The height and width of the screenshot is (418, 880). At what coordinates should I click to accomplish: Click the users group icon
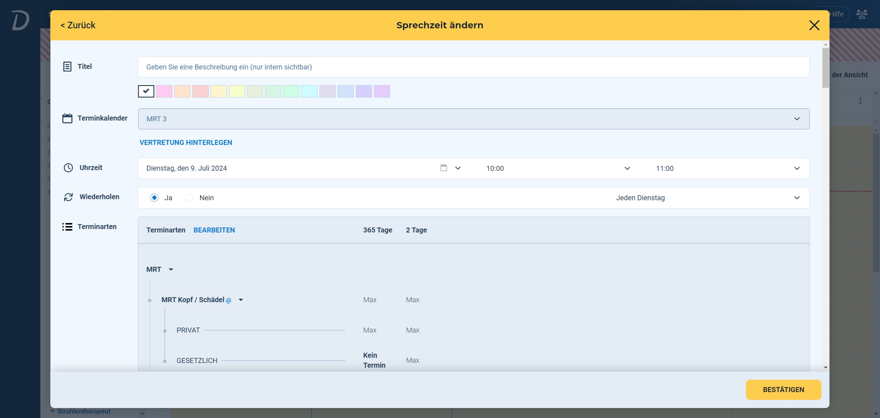click(x=862, y=14)
